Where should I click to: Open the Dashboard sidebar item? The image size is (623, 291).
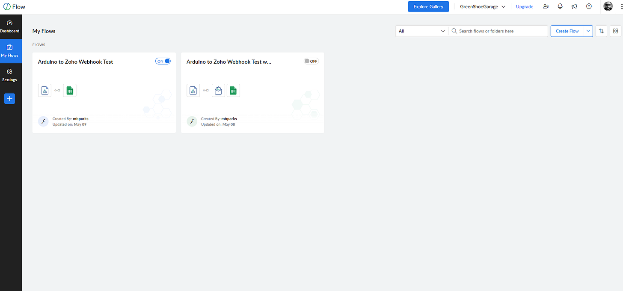pos(10,26)
